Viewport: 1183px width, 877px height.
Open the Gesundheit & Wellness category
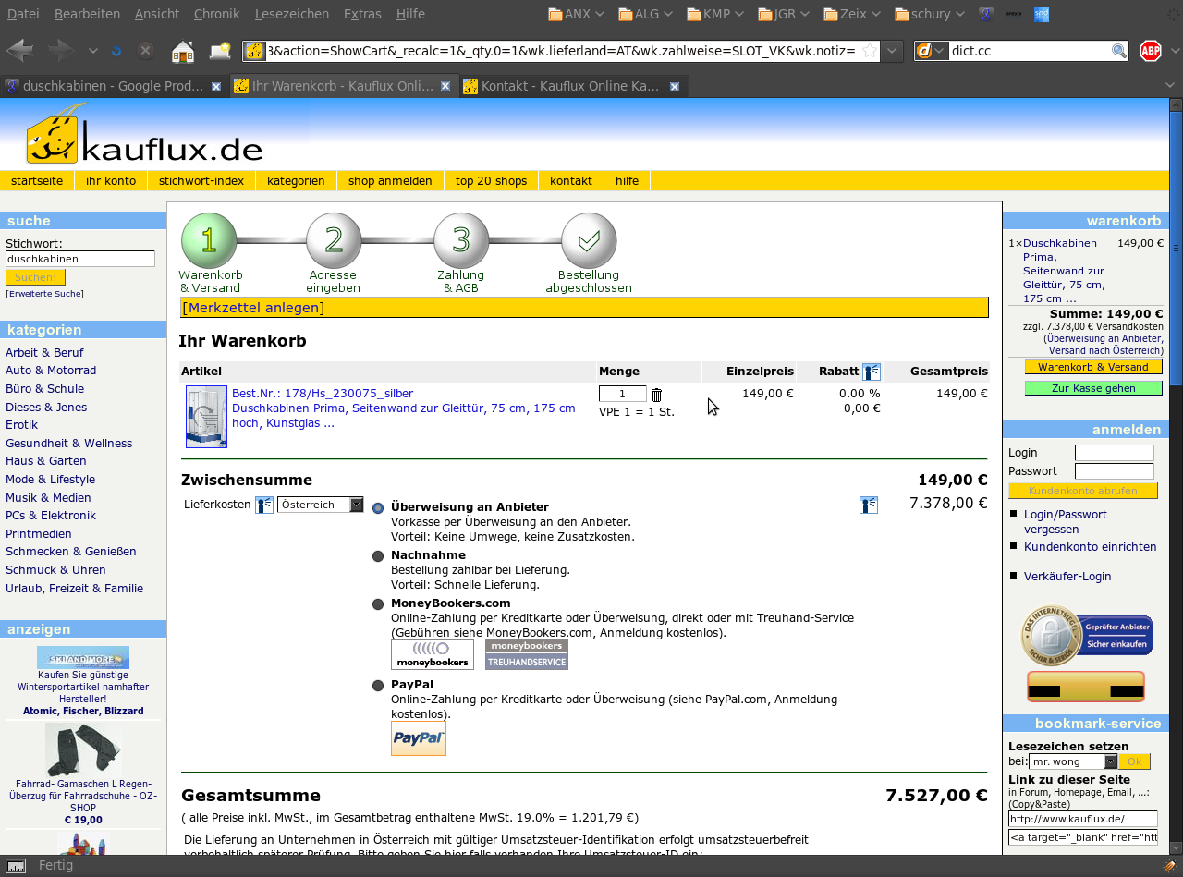pyautogui.click(x=68, y=444)
